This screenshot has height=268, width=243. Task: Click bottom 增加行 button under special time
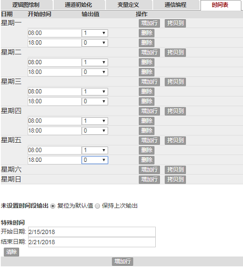[122, 262]
